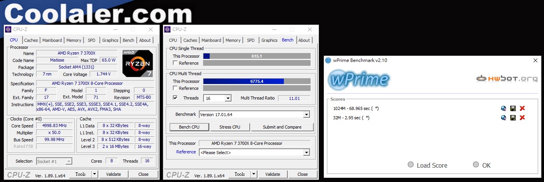Switch to Caches tab in CPU window
This screenshot has width=544, height=182.
(31, 40)
